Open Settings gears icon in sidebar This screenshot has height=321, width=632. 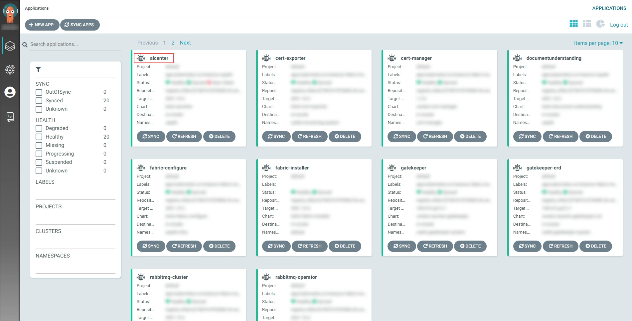pos(10,69)
